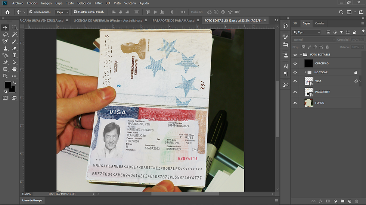Hide the PASAPORTE layer
Screen dimensions: 366x205
(x=295, y=92)
